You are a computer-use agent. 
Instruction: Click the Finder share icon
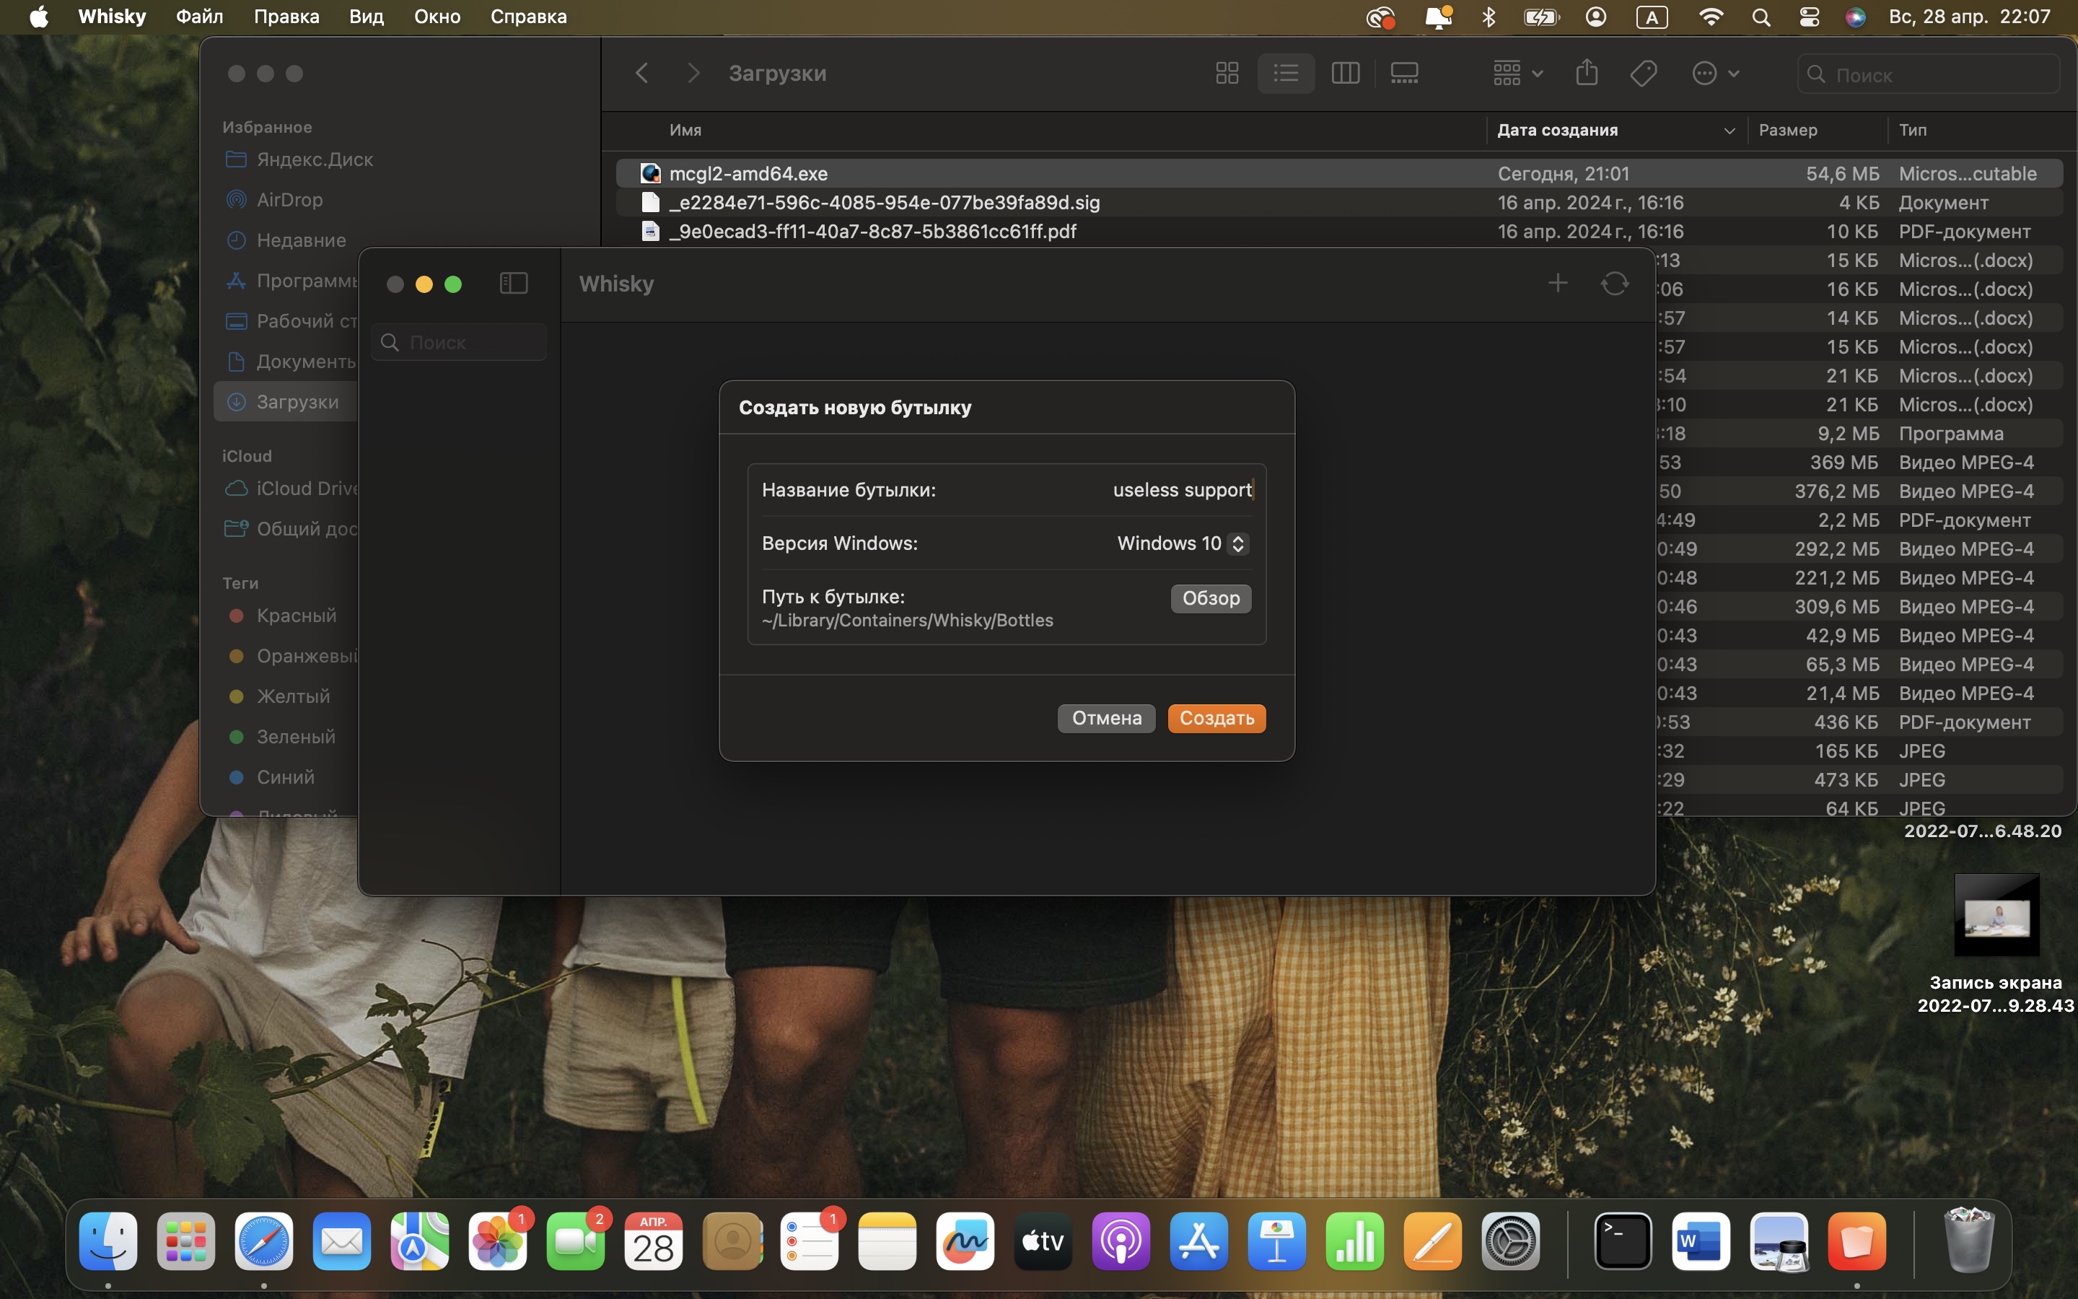pyautogui.click(x=1586, y=73)
